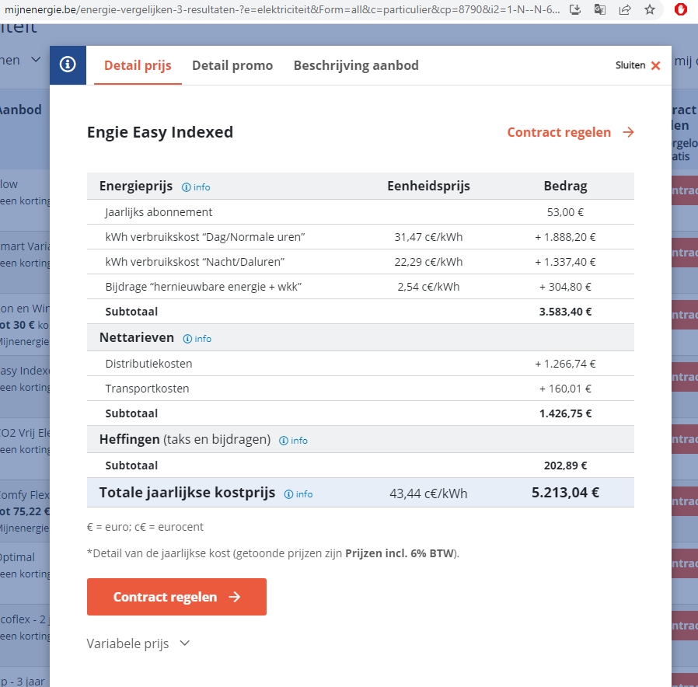This screenshot has width=698, height=687.
Task: Open the Heffingen info tooltip
Action: tap(293, 441)
